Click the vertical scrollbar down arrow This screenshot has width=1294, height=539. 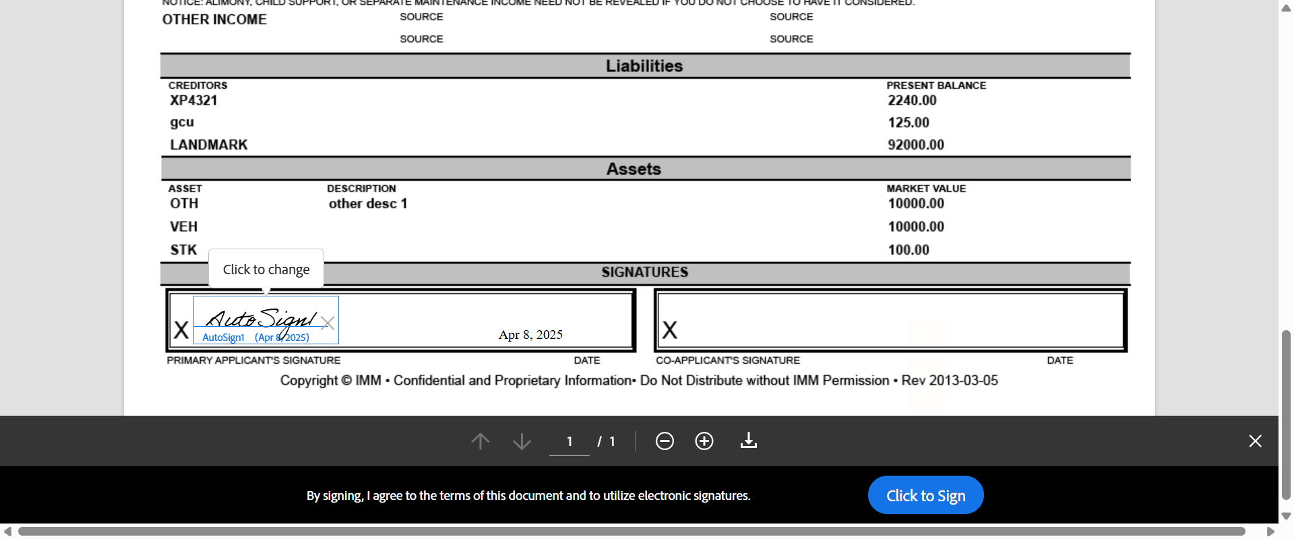1286,516
